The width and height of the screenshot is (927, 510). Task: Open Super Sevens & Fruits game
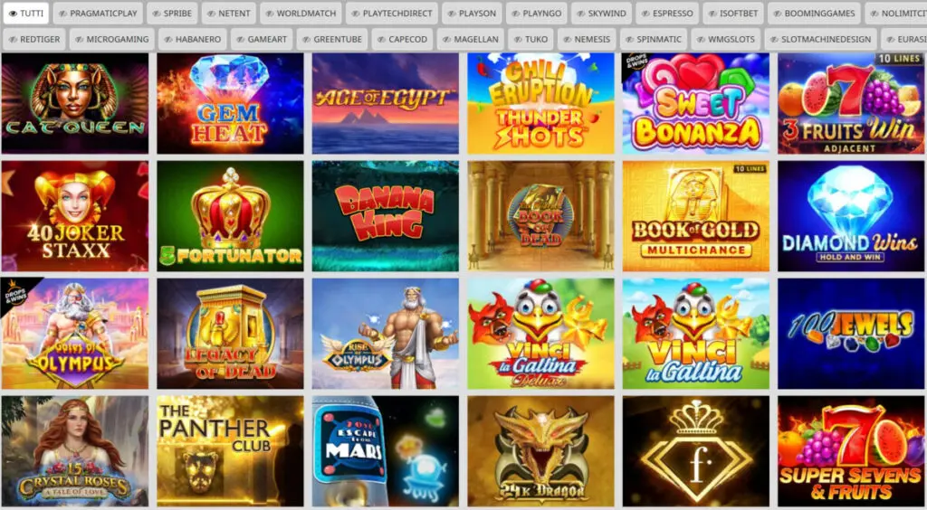tap(851, 451)
